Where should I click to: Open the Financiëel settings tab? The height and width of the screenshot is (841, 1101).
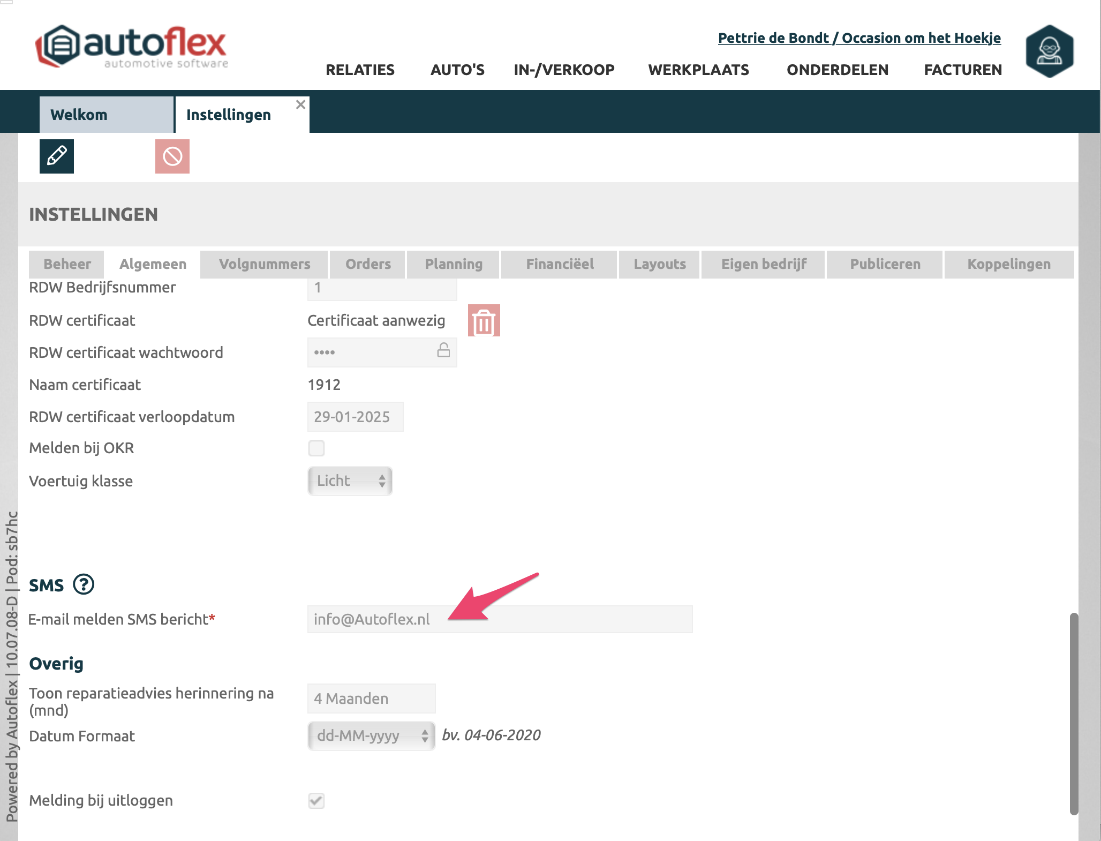coord(560,264)
